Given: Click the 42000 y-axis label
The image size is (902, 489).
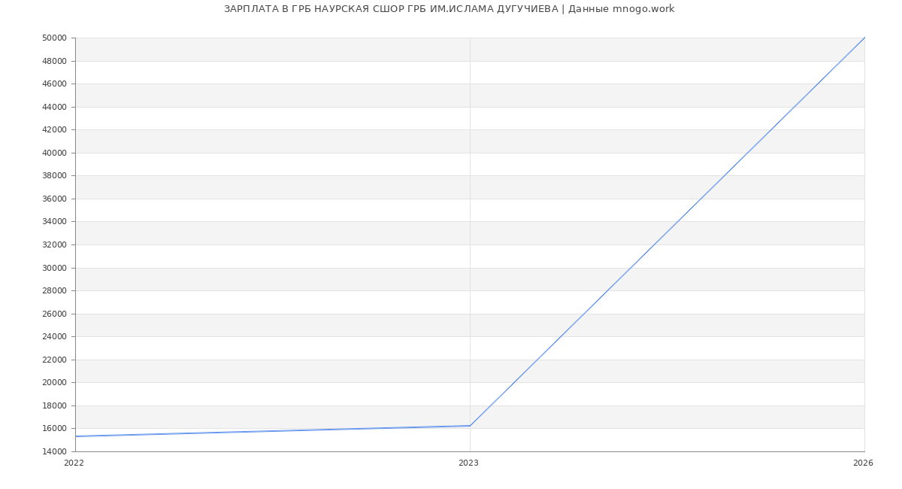Looking at the screenshot, I should click(x=55, y=130).
